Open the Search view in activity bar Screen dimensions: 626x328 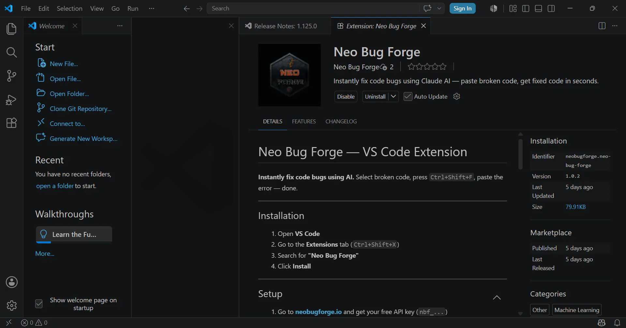(11, 52)
